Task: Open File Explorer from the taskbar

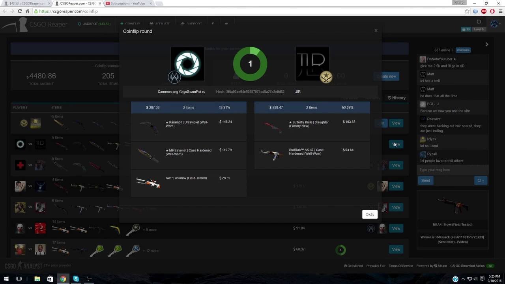Action: (37, 279)
